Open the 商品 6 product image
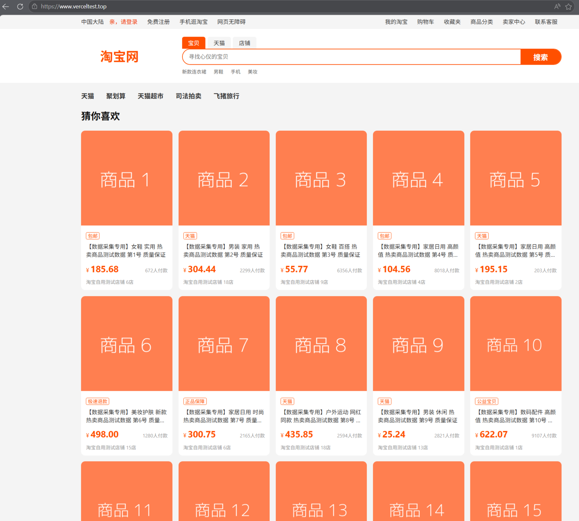This screenshot has width=579, height=521. click(x=127, y=343)
